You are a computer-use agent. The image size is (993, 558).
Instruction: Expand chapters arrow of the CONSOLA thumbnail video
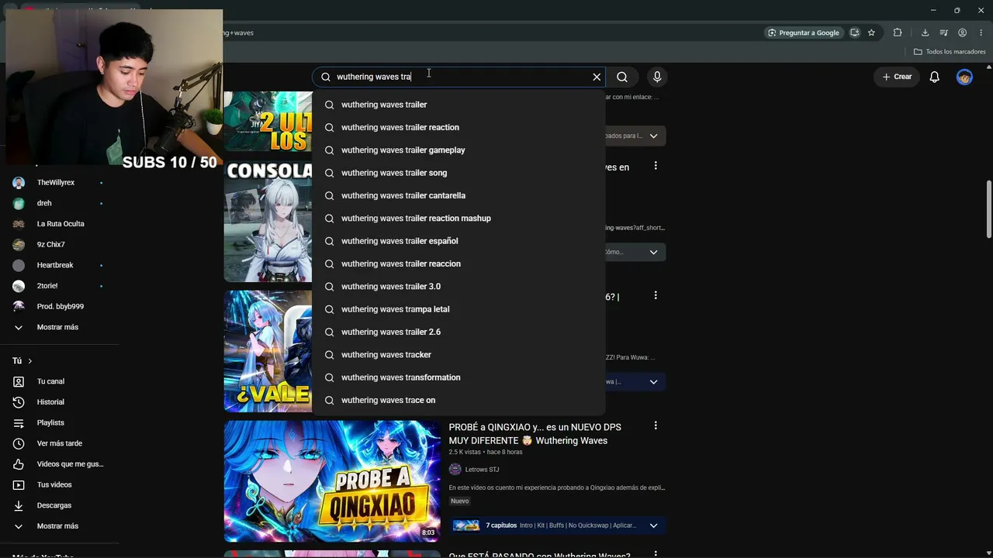point(653,252)
